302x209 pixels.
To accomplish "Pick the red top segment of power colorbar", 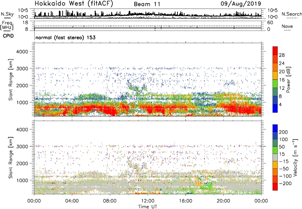I will [275, 51].
